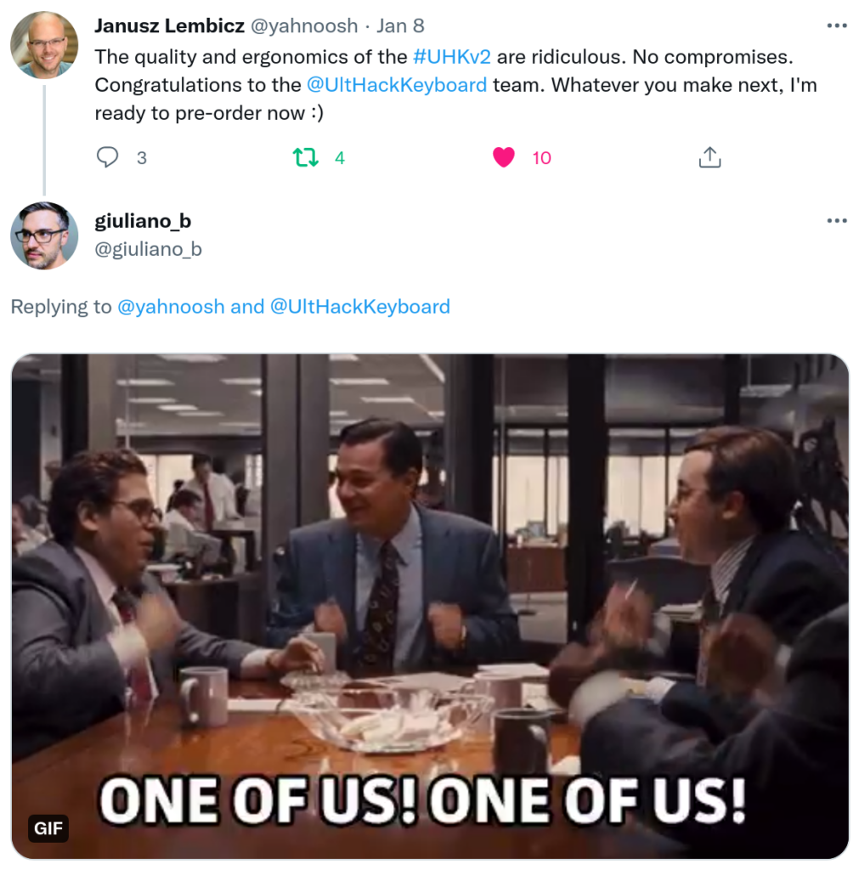Open @UltHackKeyboard in Replying to line

(359, 307)
